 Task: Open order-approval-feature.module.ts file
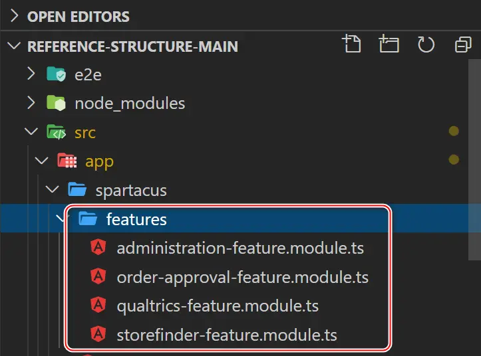click(242, 277)
